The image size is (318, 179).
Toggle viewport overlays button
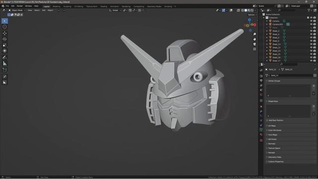(x=231, y=10)
